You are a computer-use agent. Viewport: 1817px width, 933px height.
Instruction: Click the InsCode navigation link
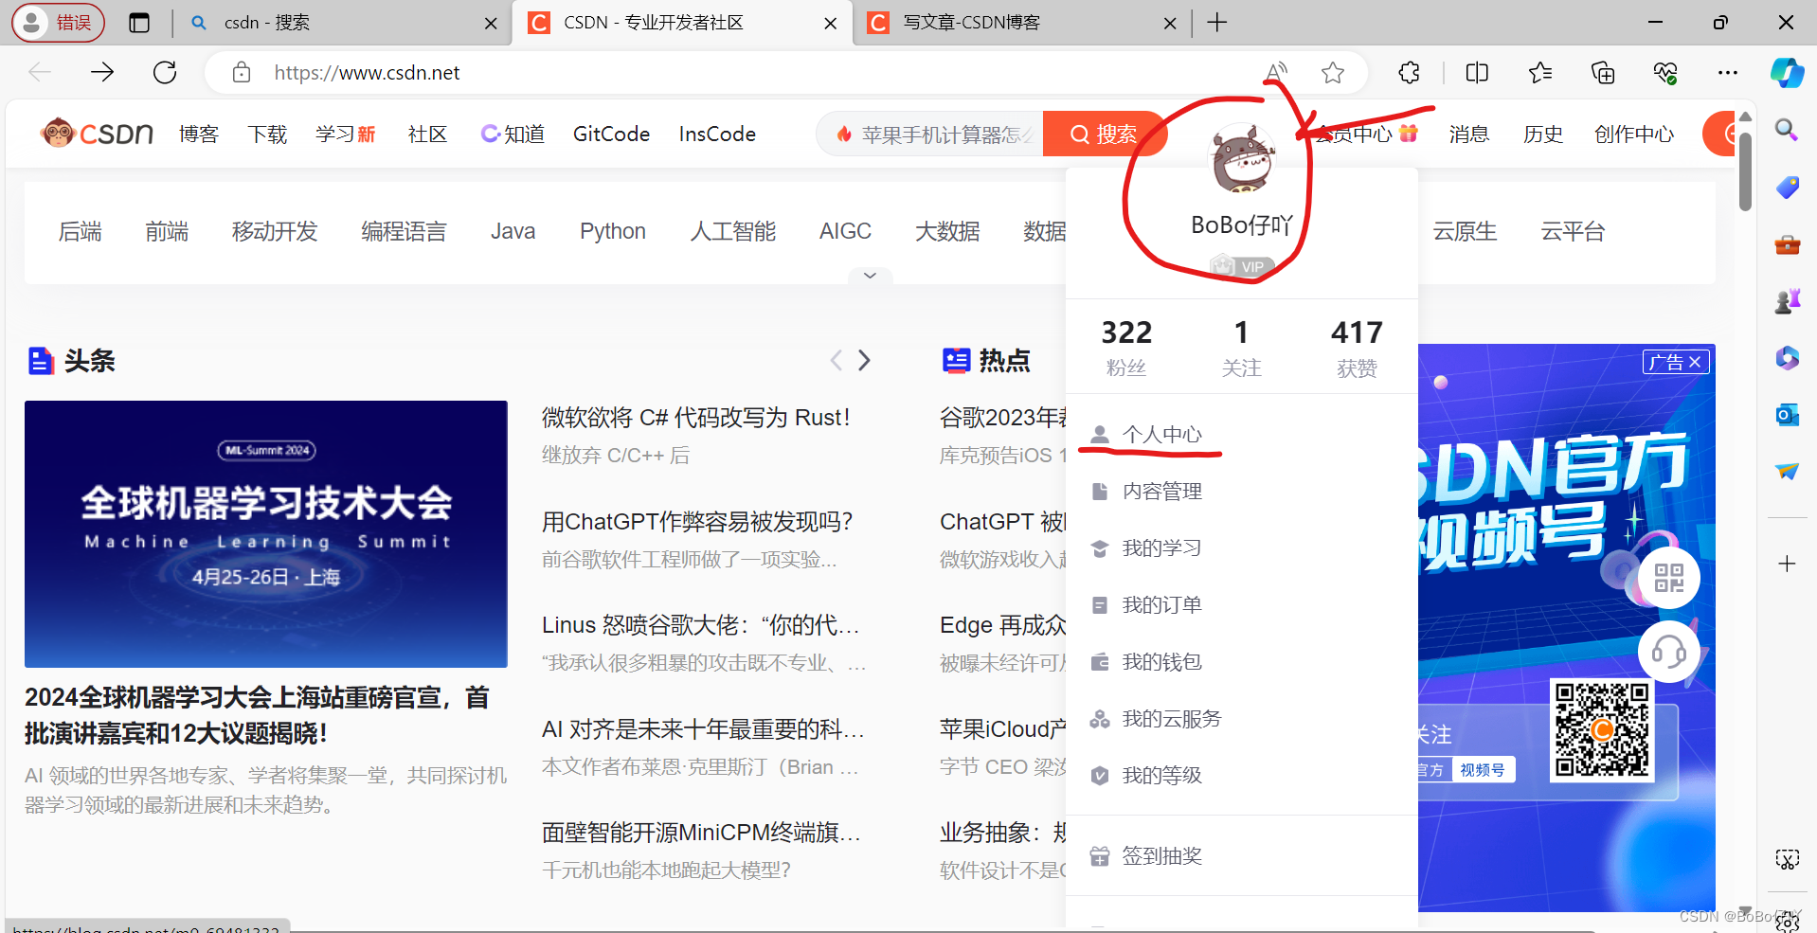point(717,135)
